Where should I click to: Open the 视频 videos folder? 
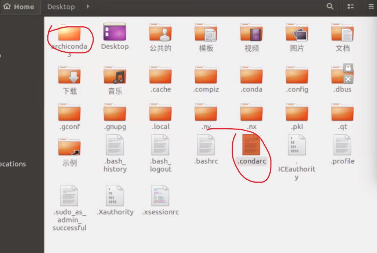[x=251, y=32]
